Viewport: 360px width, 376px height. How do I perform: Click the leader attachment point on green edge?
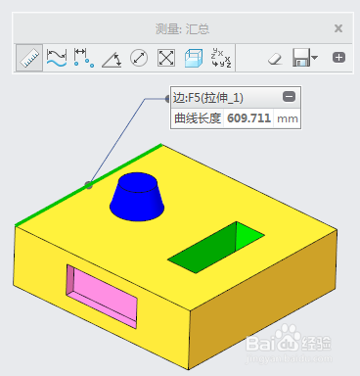tap(88, 185)
